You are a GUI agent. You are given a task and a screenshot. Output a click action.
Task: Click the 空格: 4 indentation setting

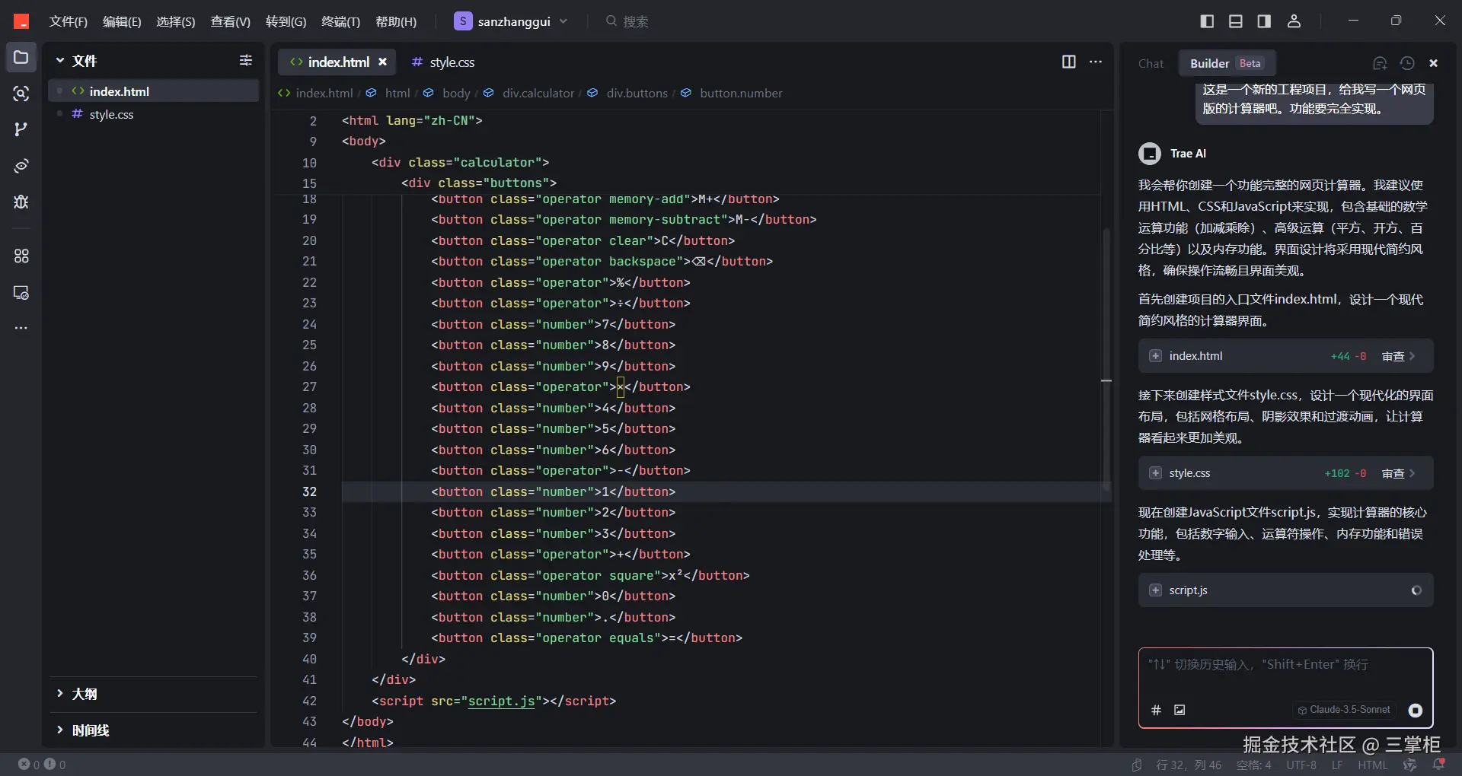pos(1253,765)
